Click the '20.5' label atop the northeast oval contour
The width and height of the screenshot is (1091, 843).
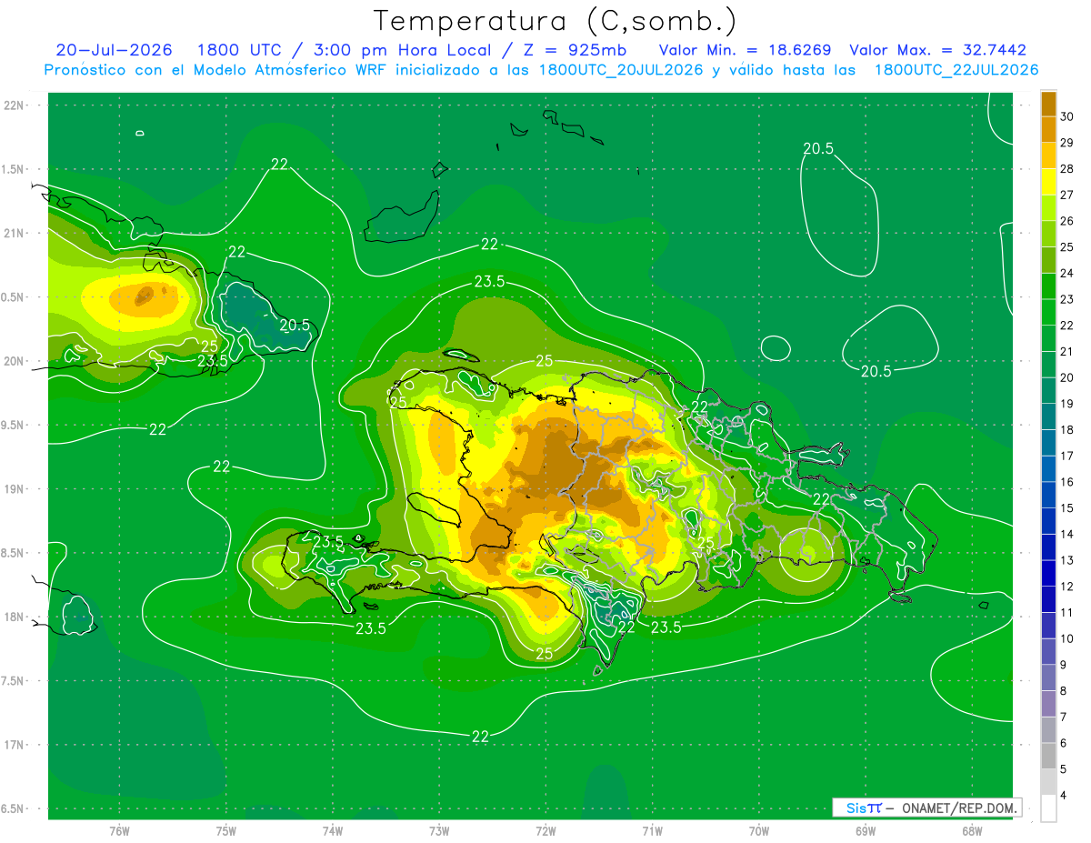[x=818, y=149]
